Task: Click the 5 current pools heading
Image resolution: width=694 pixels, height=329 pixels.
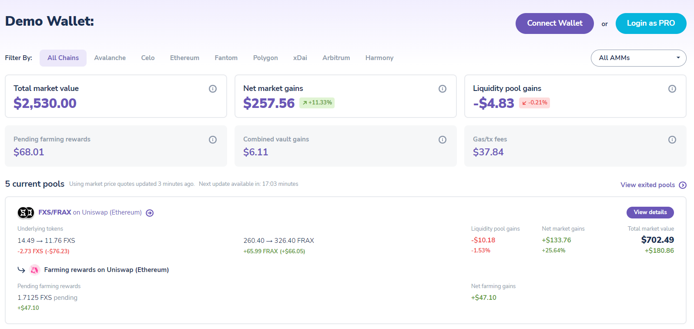Action: pos(35,184)
